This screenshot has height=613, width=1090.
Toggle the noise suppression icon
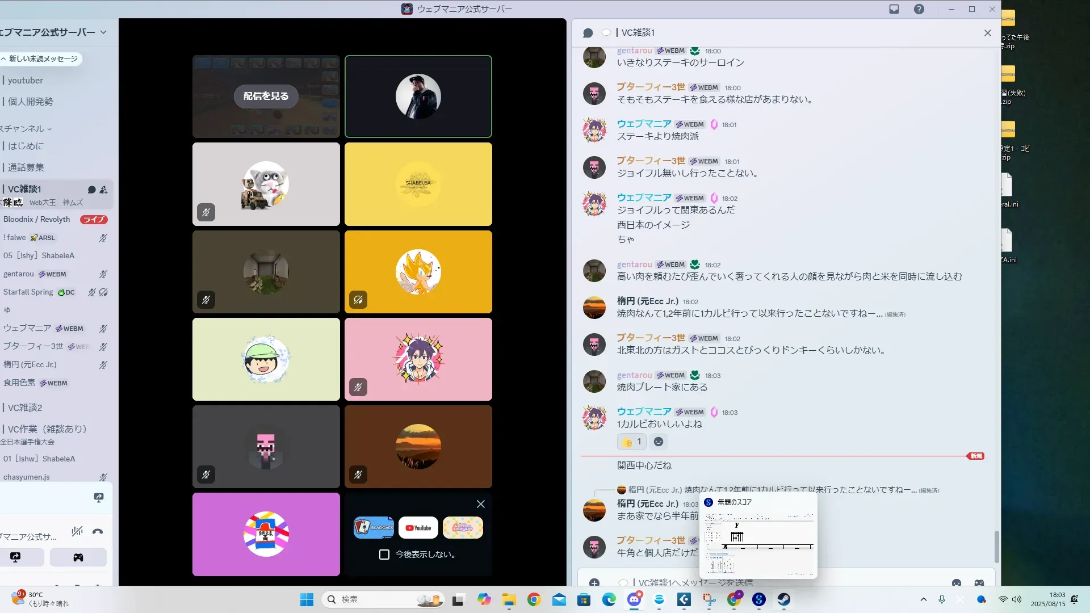click(77, 532)
